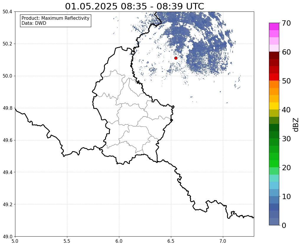The image size is (302, 246).
Task: Click the colorbar tick label '20'
Action: 286,168
